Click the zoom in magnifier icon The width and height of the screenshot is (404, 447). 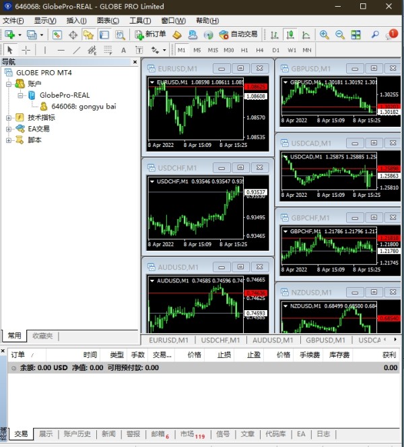pos(324,35)
